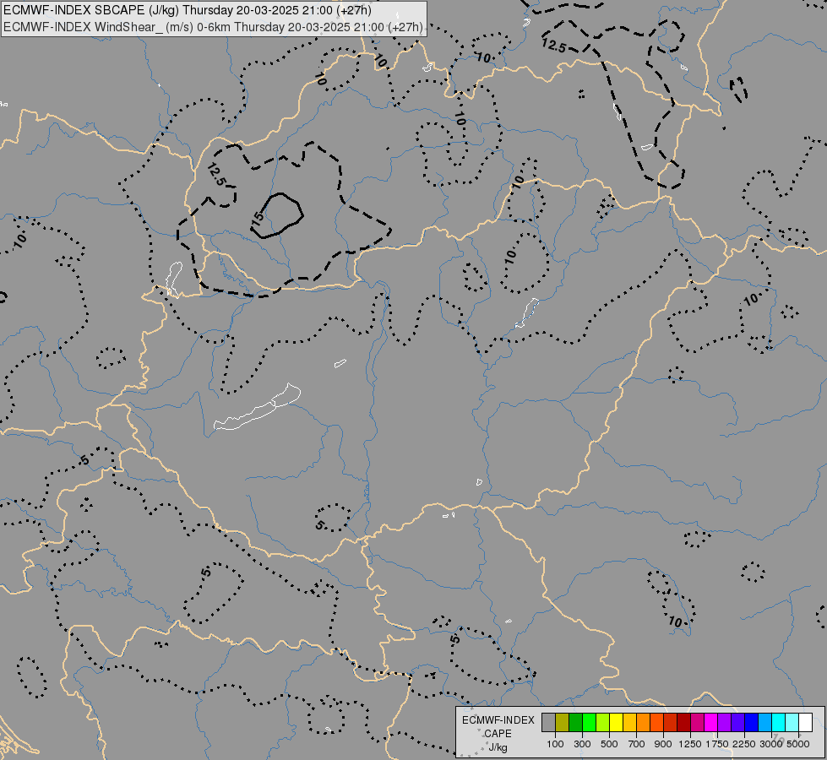Select the 900 legend tick label
The width and height of the screenshot is (827, 760).
(663, 744)
